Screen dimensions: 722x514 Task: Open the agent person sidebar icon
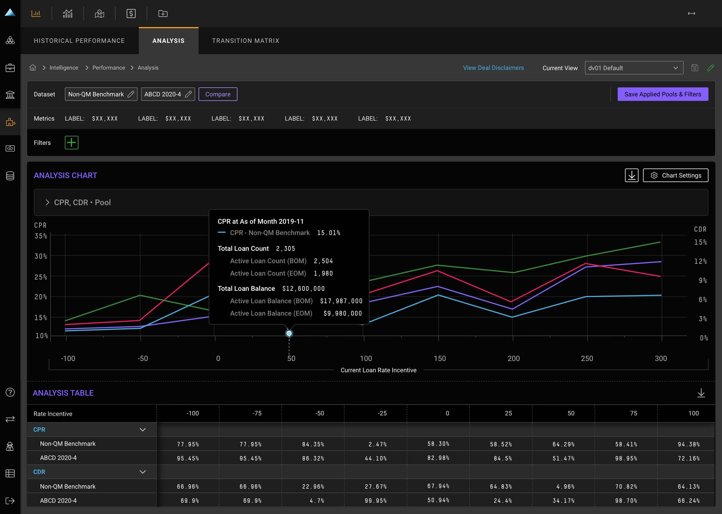(10, 446)
